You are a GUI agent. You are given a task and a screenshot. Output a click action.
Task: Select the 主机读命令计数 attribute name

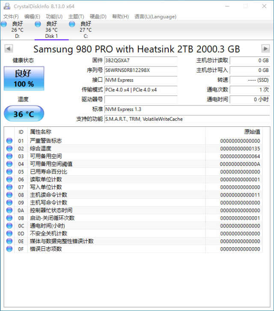click(48, 195)
